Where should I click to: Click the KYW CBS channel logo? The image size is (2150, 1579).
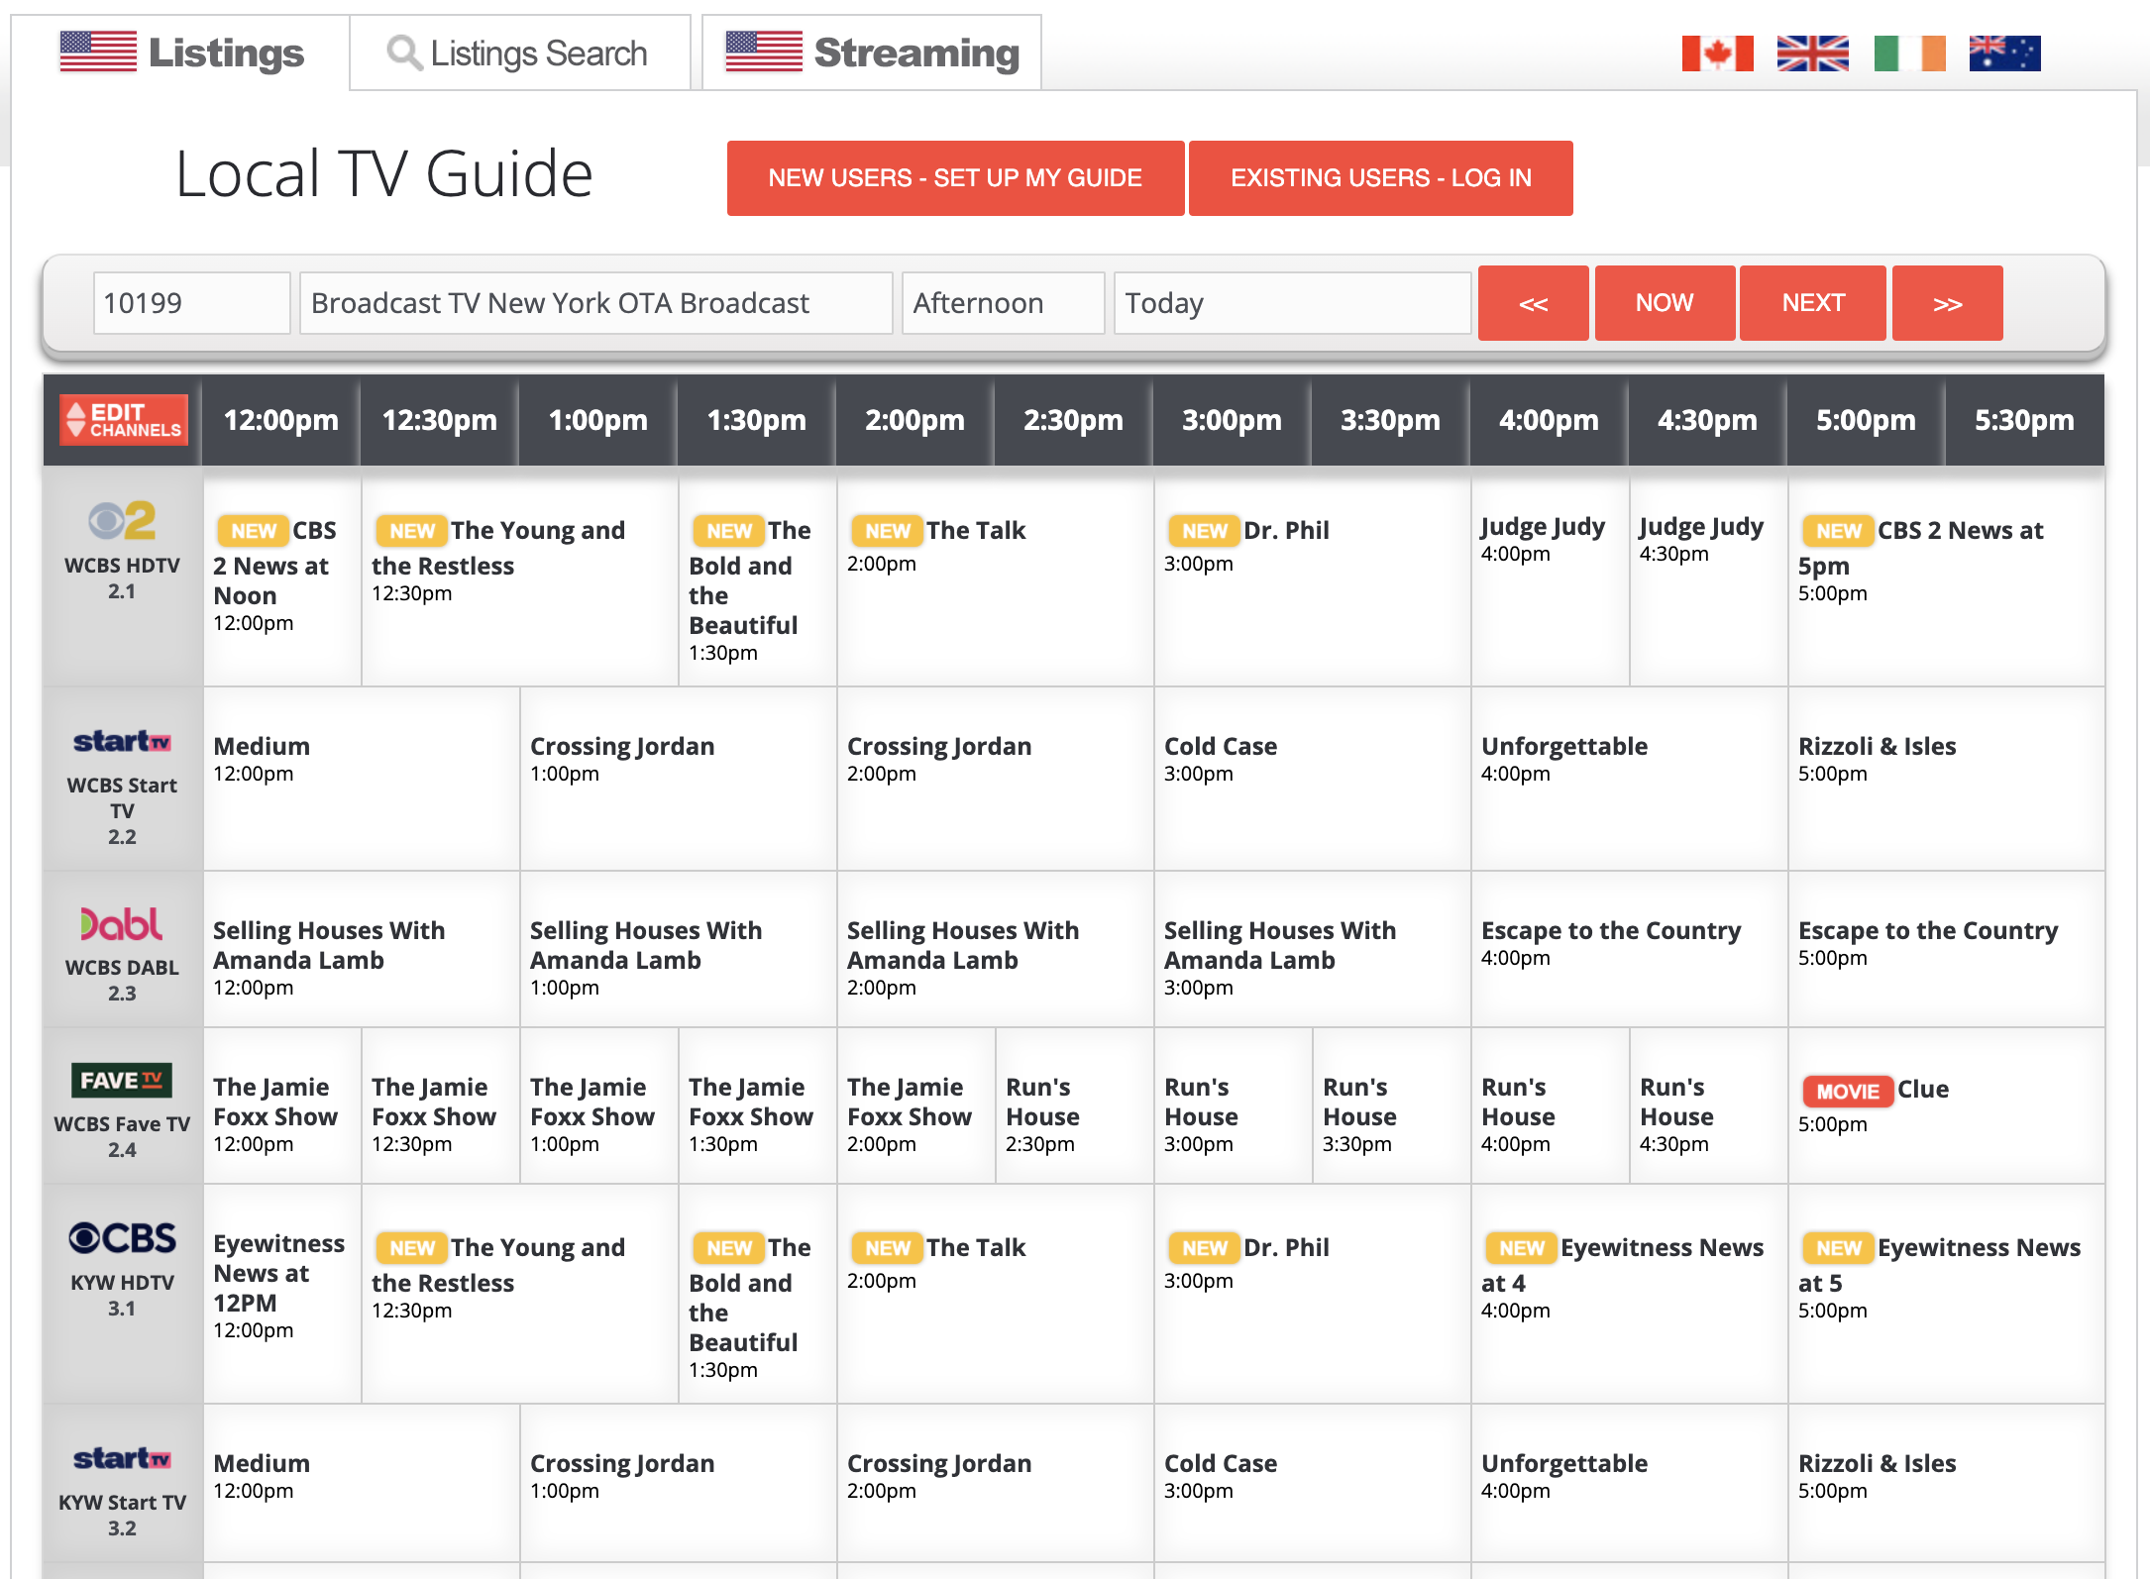point(122,1238)
